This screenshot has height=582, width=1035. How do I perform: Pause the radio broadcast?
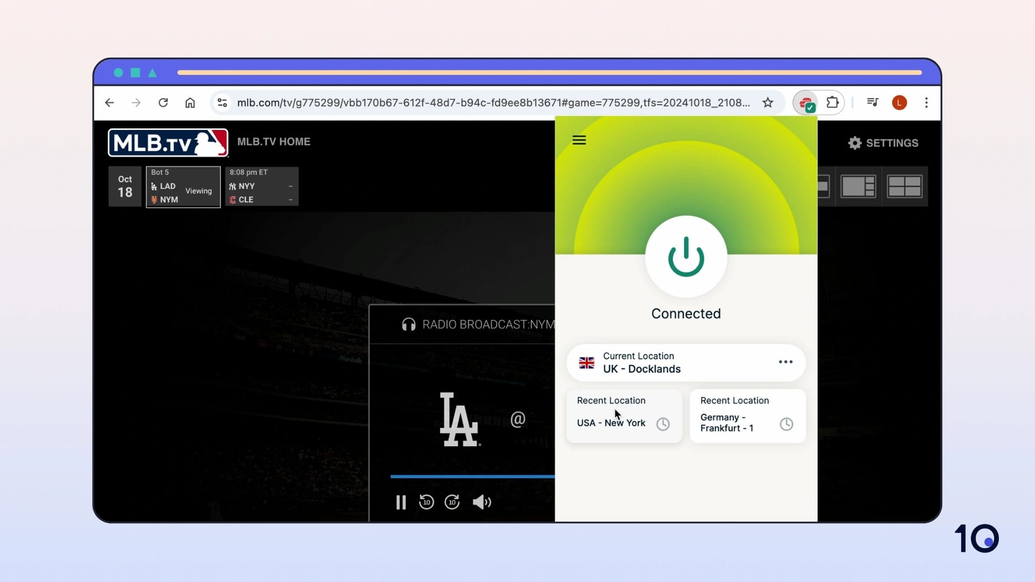[401, 502]
